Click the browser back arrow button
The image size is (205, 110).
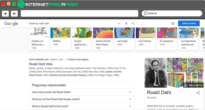pyautogui.click(x=5, y=14)
